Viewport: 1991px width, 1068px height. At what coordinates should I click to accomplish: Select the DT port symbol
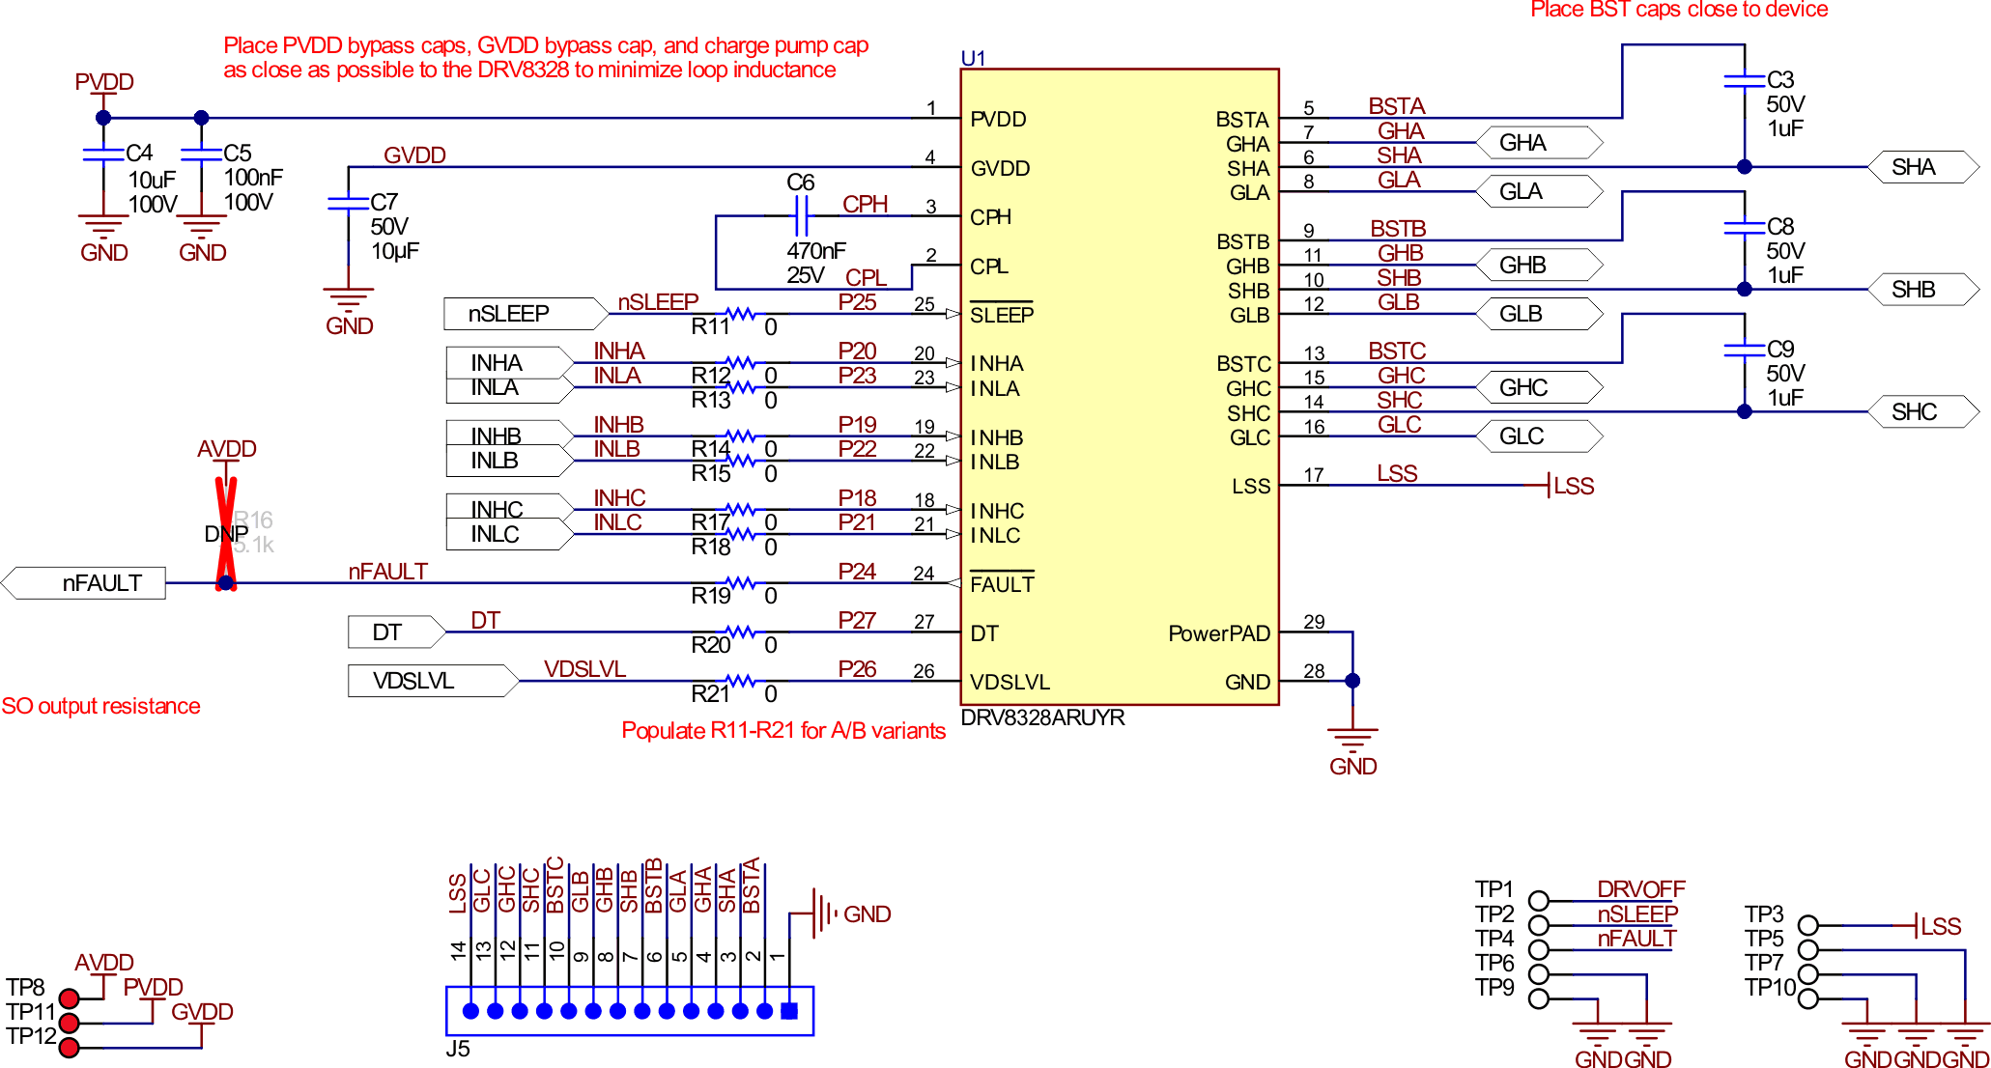397,632
